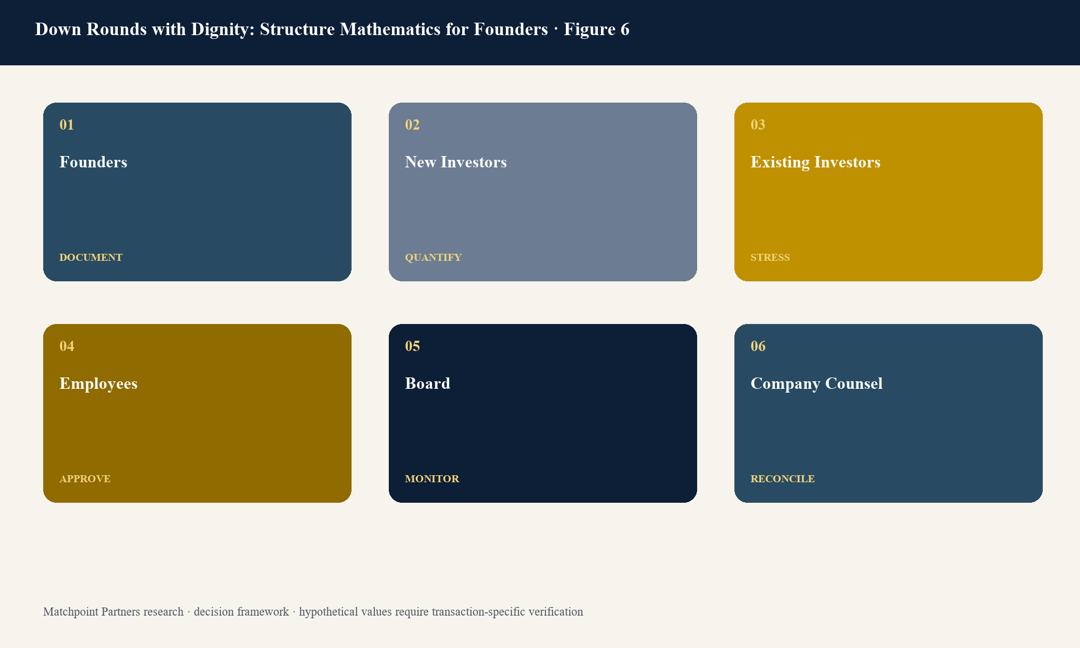The height and width of the screenshot is (648, 1080).
Task: Click the APPROVE label on Employees card
Action: 85,479
